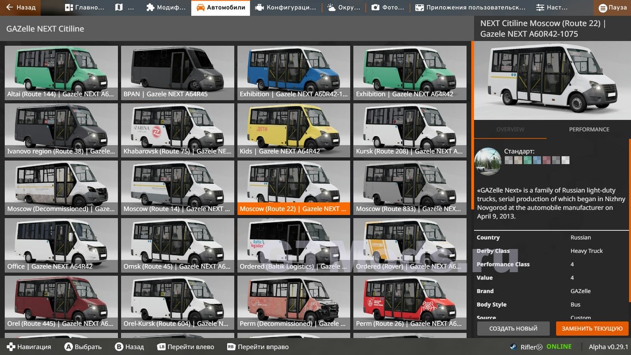Select highlighted Moscow (Route 22) bus
This screenshot has height=355, width=631.
(294, 188)
